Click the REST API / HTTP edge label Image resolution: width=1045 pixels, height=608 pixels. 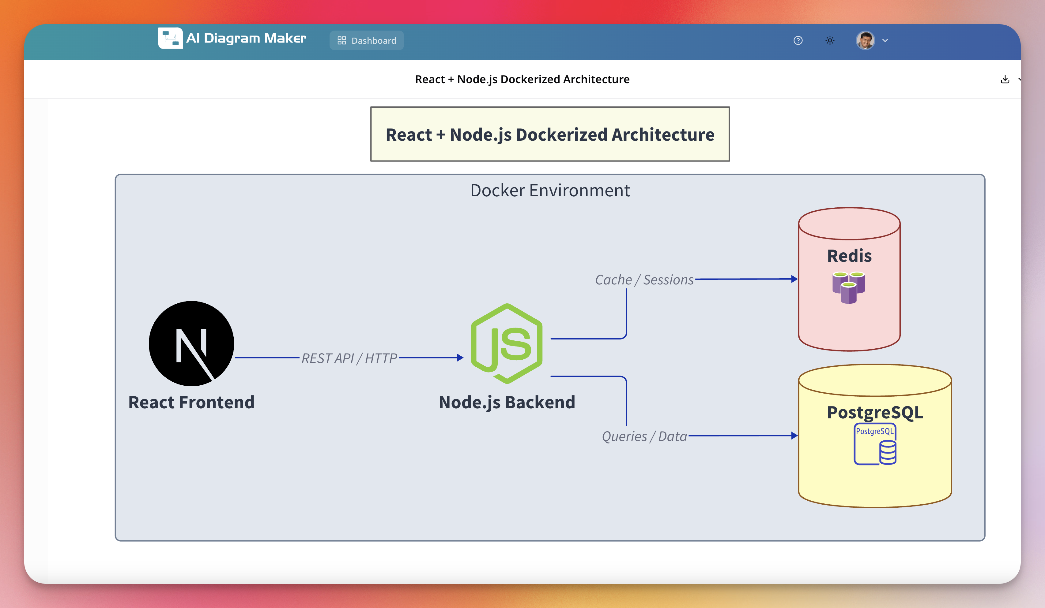349,358
